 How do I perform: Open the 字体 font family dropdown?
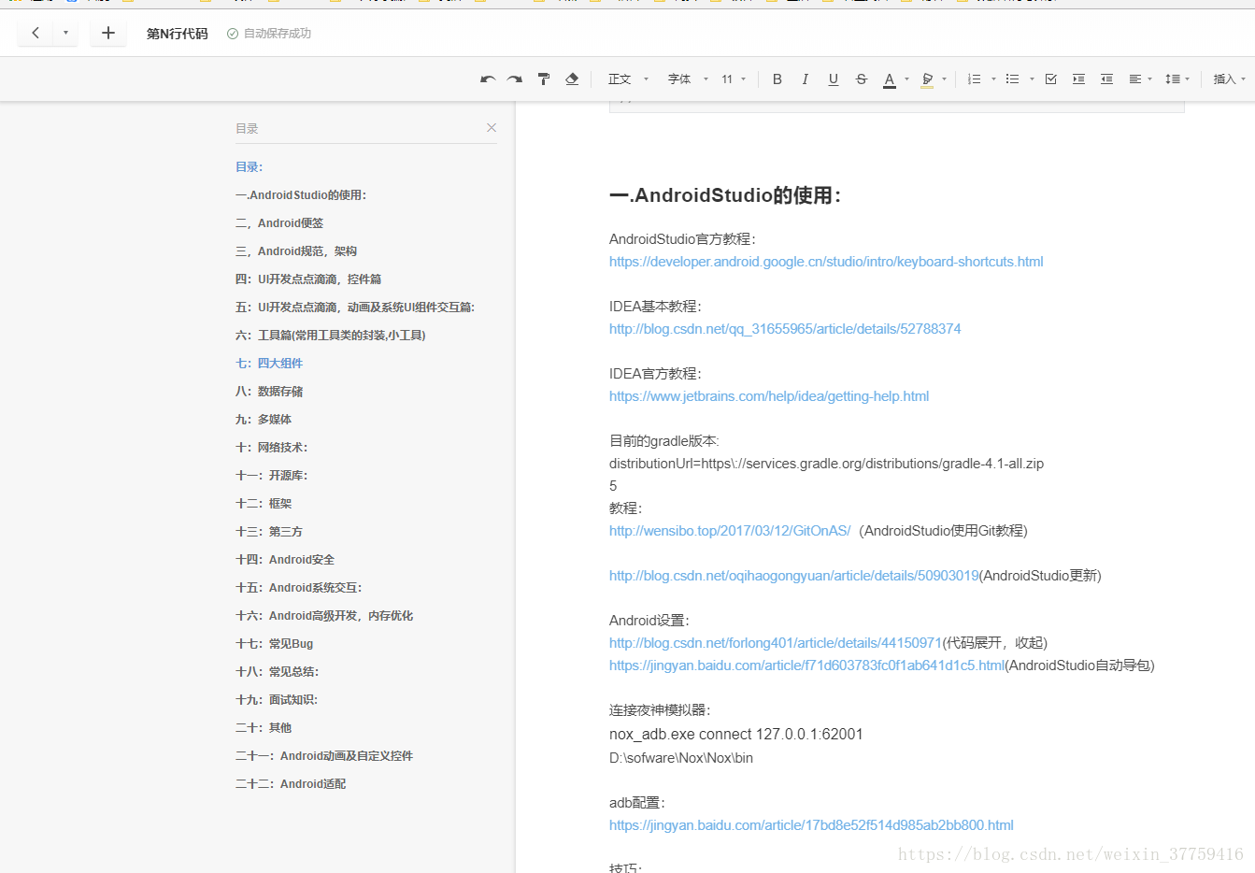click(688, 79)
